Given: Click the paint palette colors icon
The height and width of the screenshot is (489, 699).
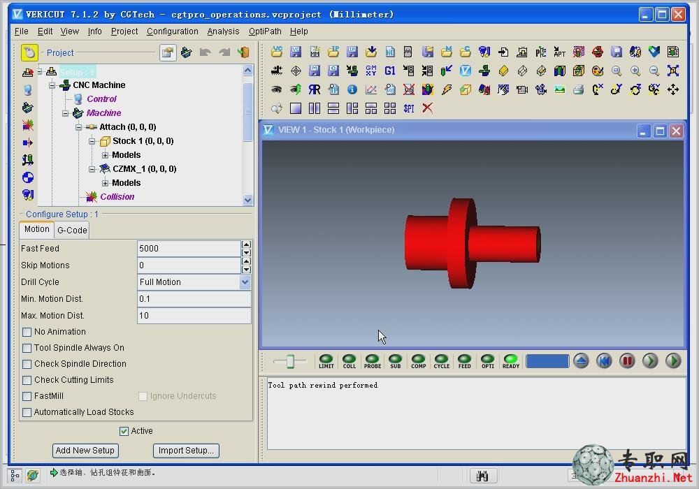Looking at the screenshot, I should pyautogui.click(x=598, y=71).
